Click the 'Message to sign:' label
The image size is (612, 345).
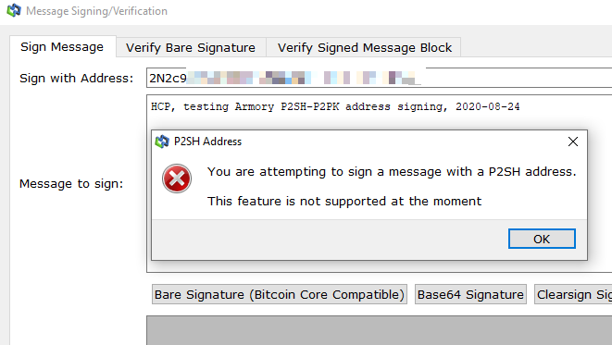pyautogui.click(x=71, y=184)
